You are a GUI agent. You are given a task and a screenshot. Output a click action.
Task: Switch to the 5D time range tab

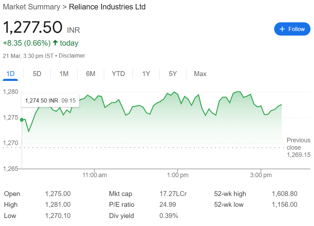pos(37,74)
